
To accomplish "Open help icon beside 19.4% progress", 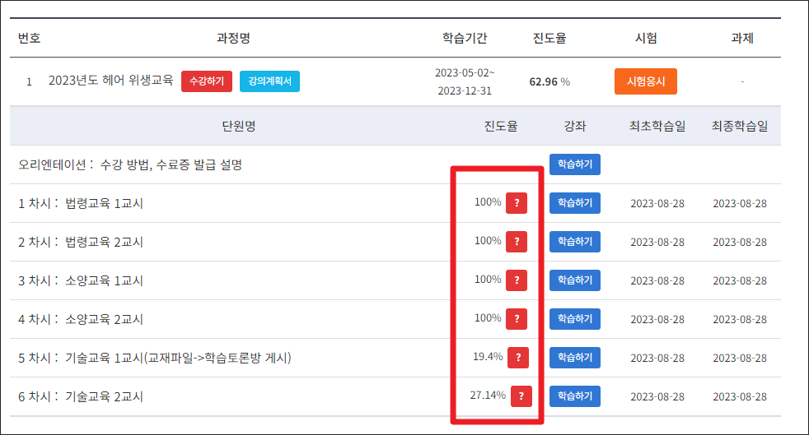I will click(518, 357).
